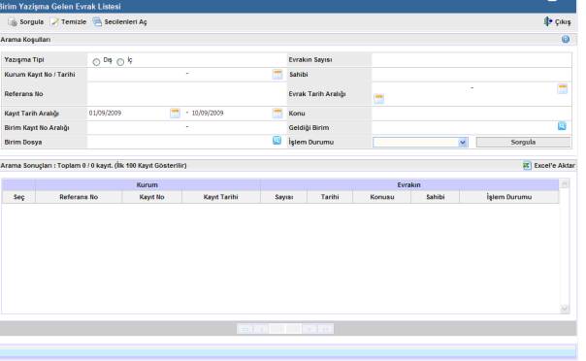Click the Temizle toolbar button
The image size is (586, 361).
coord(68,22)
